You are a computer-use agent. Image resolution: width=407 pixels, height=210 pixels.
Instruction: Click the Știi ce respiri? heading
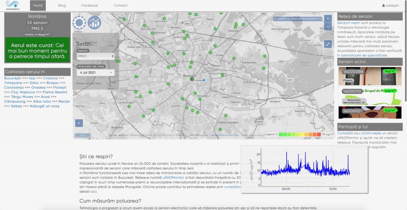point(96,157)
